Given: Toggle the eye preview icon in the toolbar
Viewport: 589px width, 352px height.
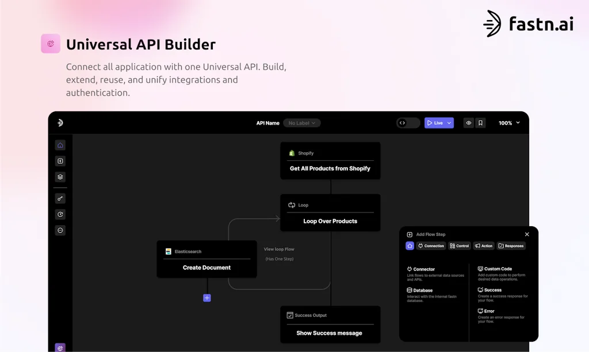Looking at the screenshot, I should coord(468,122).
